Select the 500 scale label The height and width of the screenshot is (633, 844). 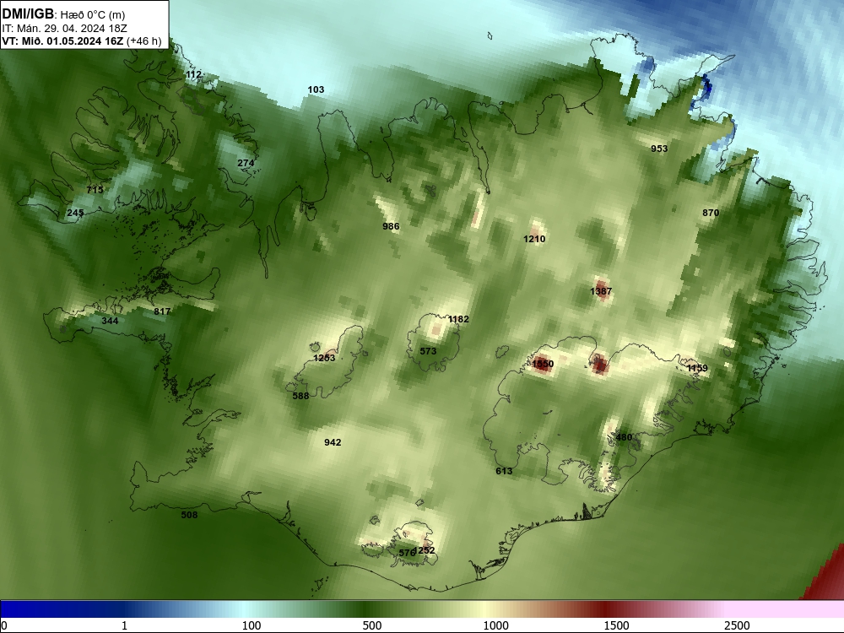pos(372,625)
